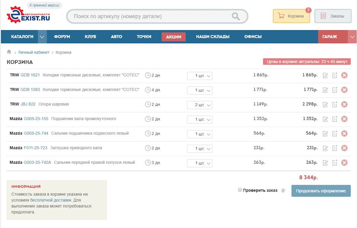The height and width of the screenshot is (228, 357).
Task: Edit the TRW GDB 1621 cart item
Action: (x=325, y=75)
